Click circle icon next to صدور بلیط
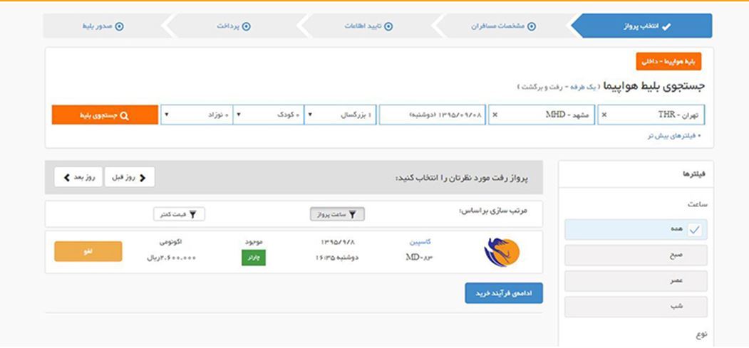 119,26
